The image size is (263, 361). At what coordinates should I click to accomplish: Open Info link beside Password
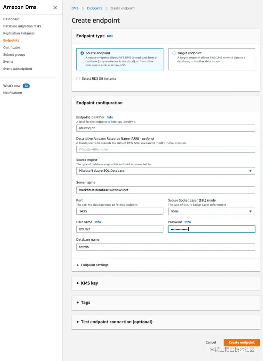pyautogui.click(x=188, y=222)
